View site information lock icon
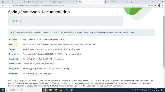The width and height of the screenshot is (165, 92). pyautogui.click(x=13, y=6)
